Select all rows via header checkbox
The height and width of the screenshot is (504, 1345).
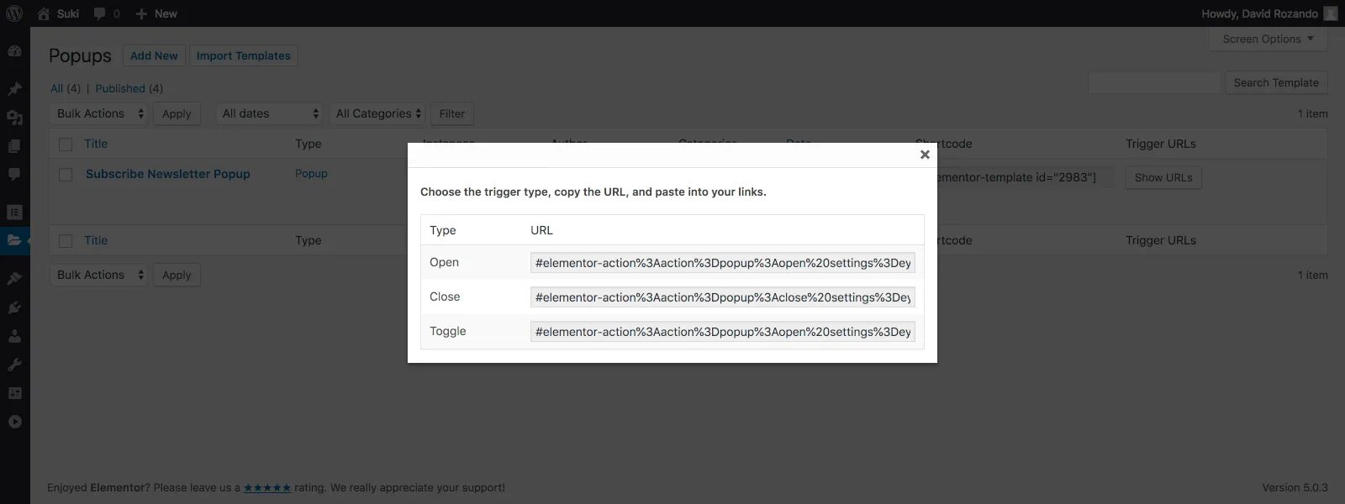(66, 144)
